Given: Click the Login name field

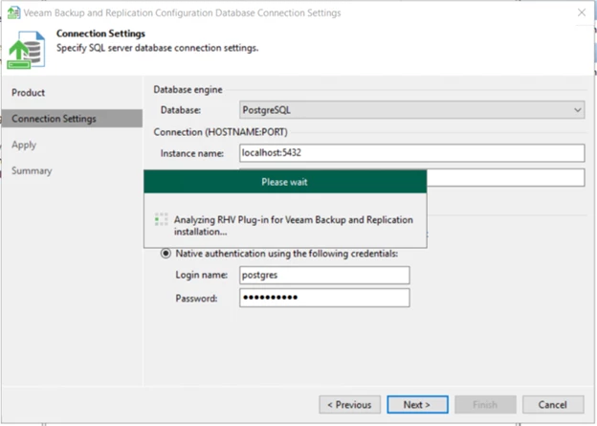Looking at the screenshot, I should click(324, 275).
